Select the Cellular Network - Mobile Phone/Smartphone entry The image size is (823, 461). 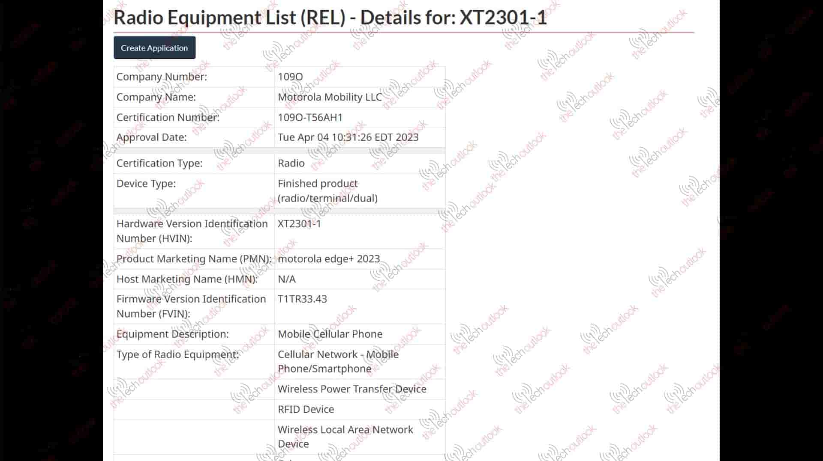(x=338, y=362)
